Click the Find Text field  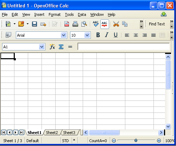(157, 24)
